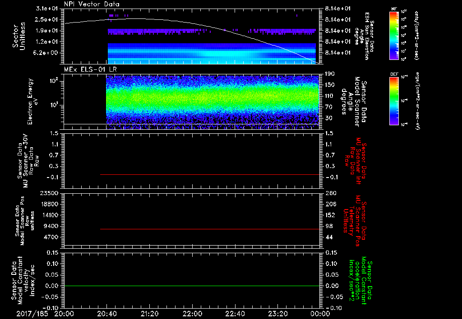Click the green Model Constant acceleration label
The image size is (462, 319).
point(361,279)
